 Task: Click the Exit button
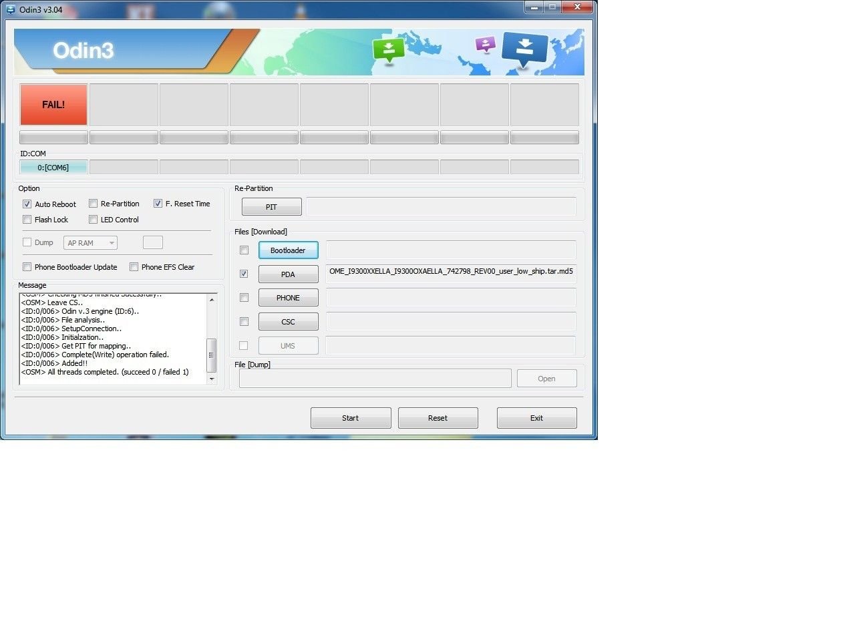536,418
